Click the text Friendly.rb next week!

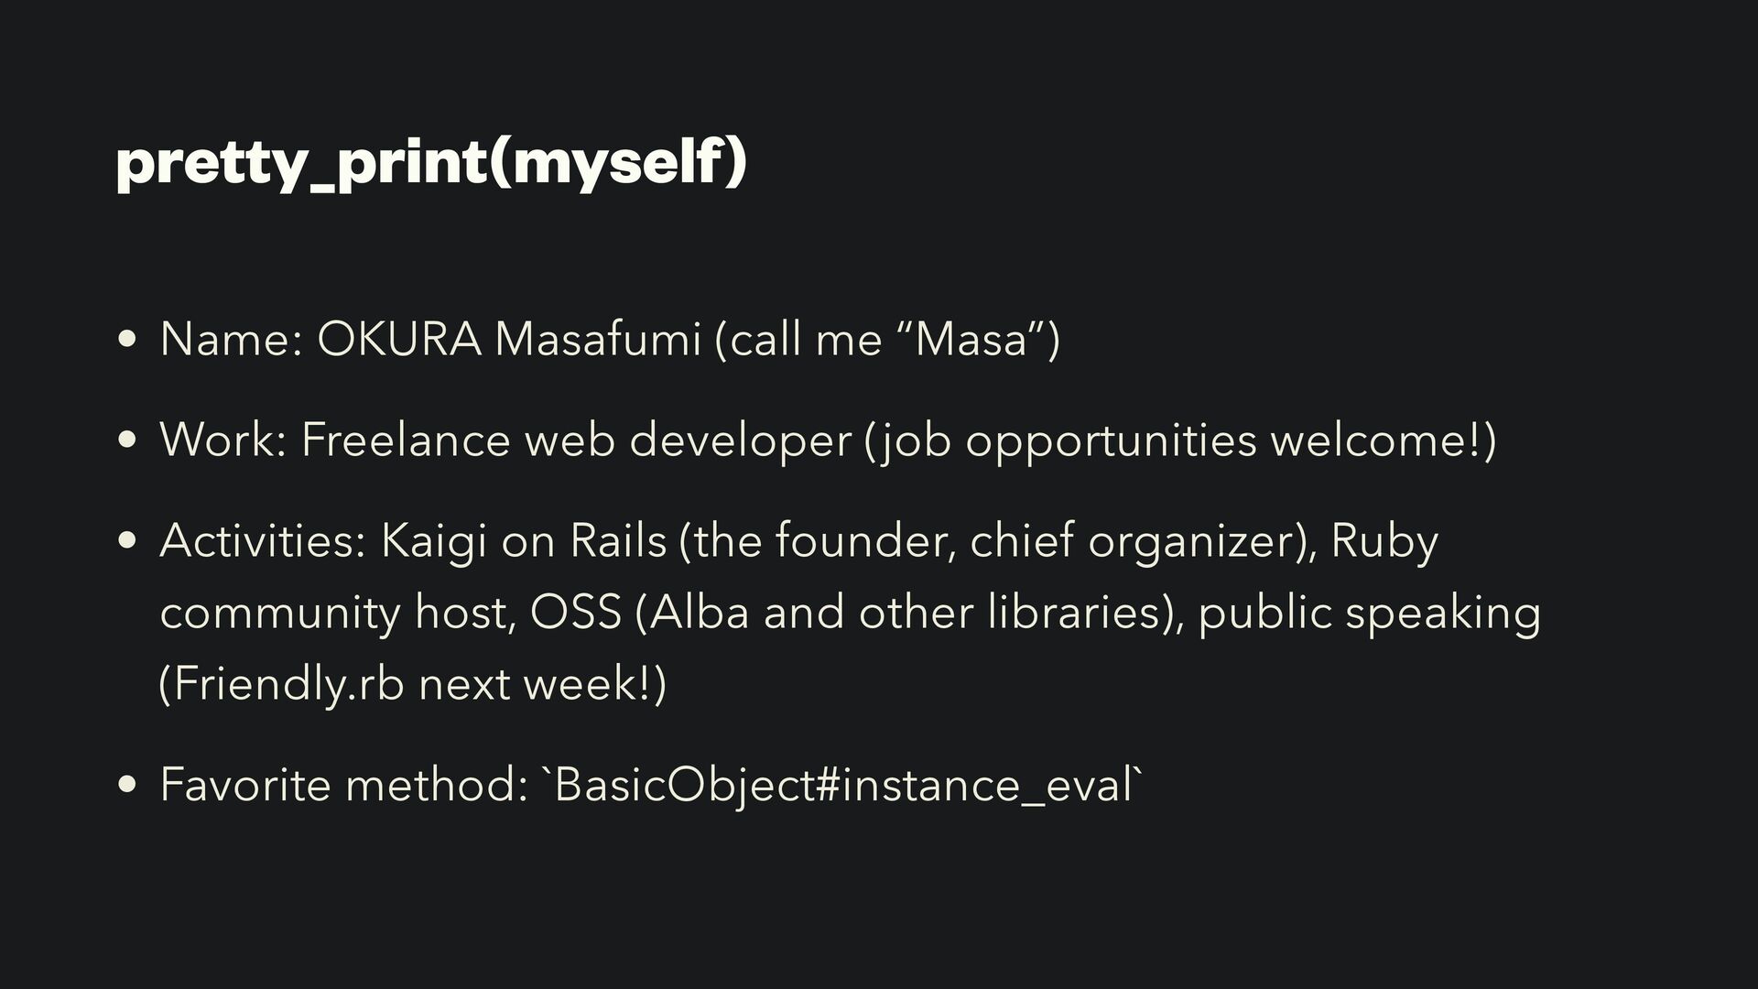[x=413, y=684]
